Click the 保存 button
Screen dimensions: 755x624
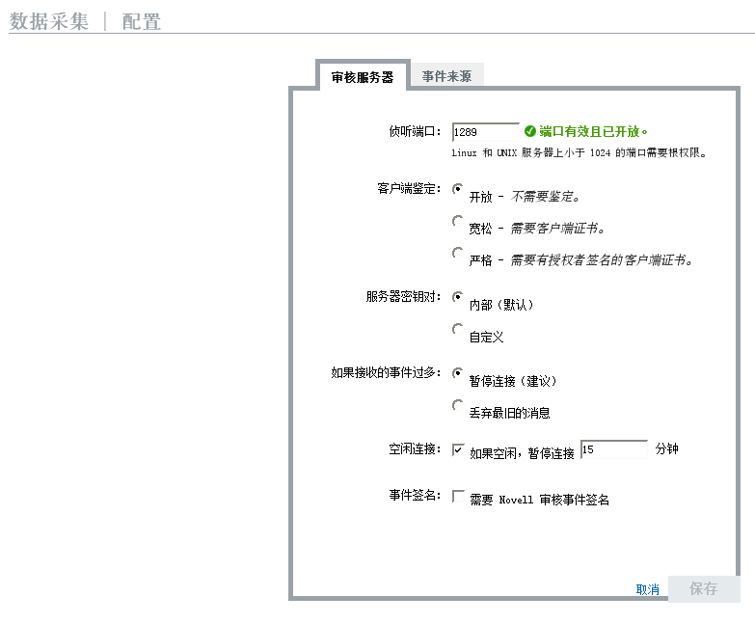[704, 589]
